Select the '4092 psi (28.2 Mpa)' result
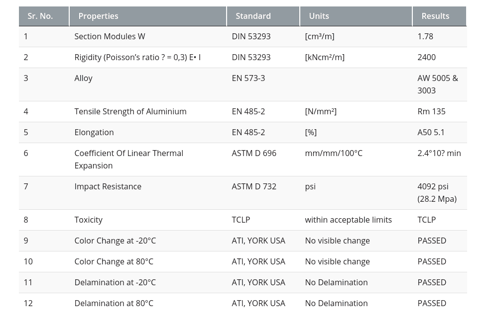The height and width of the screenshot is (327, 496). click(437, 192)
